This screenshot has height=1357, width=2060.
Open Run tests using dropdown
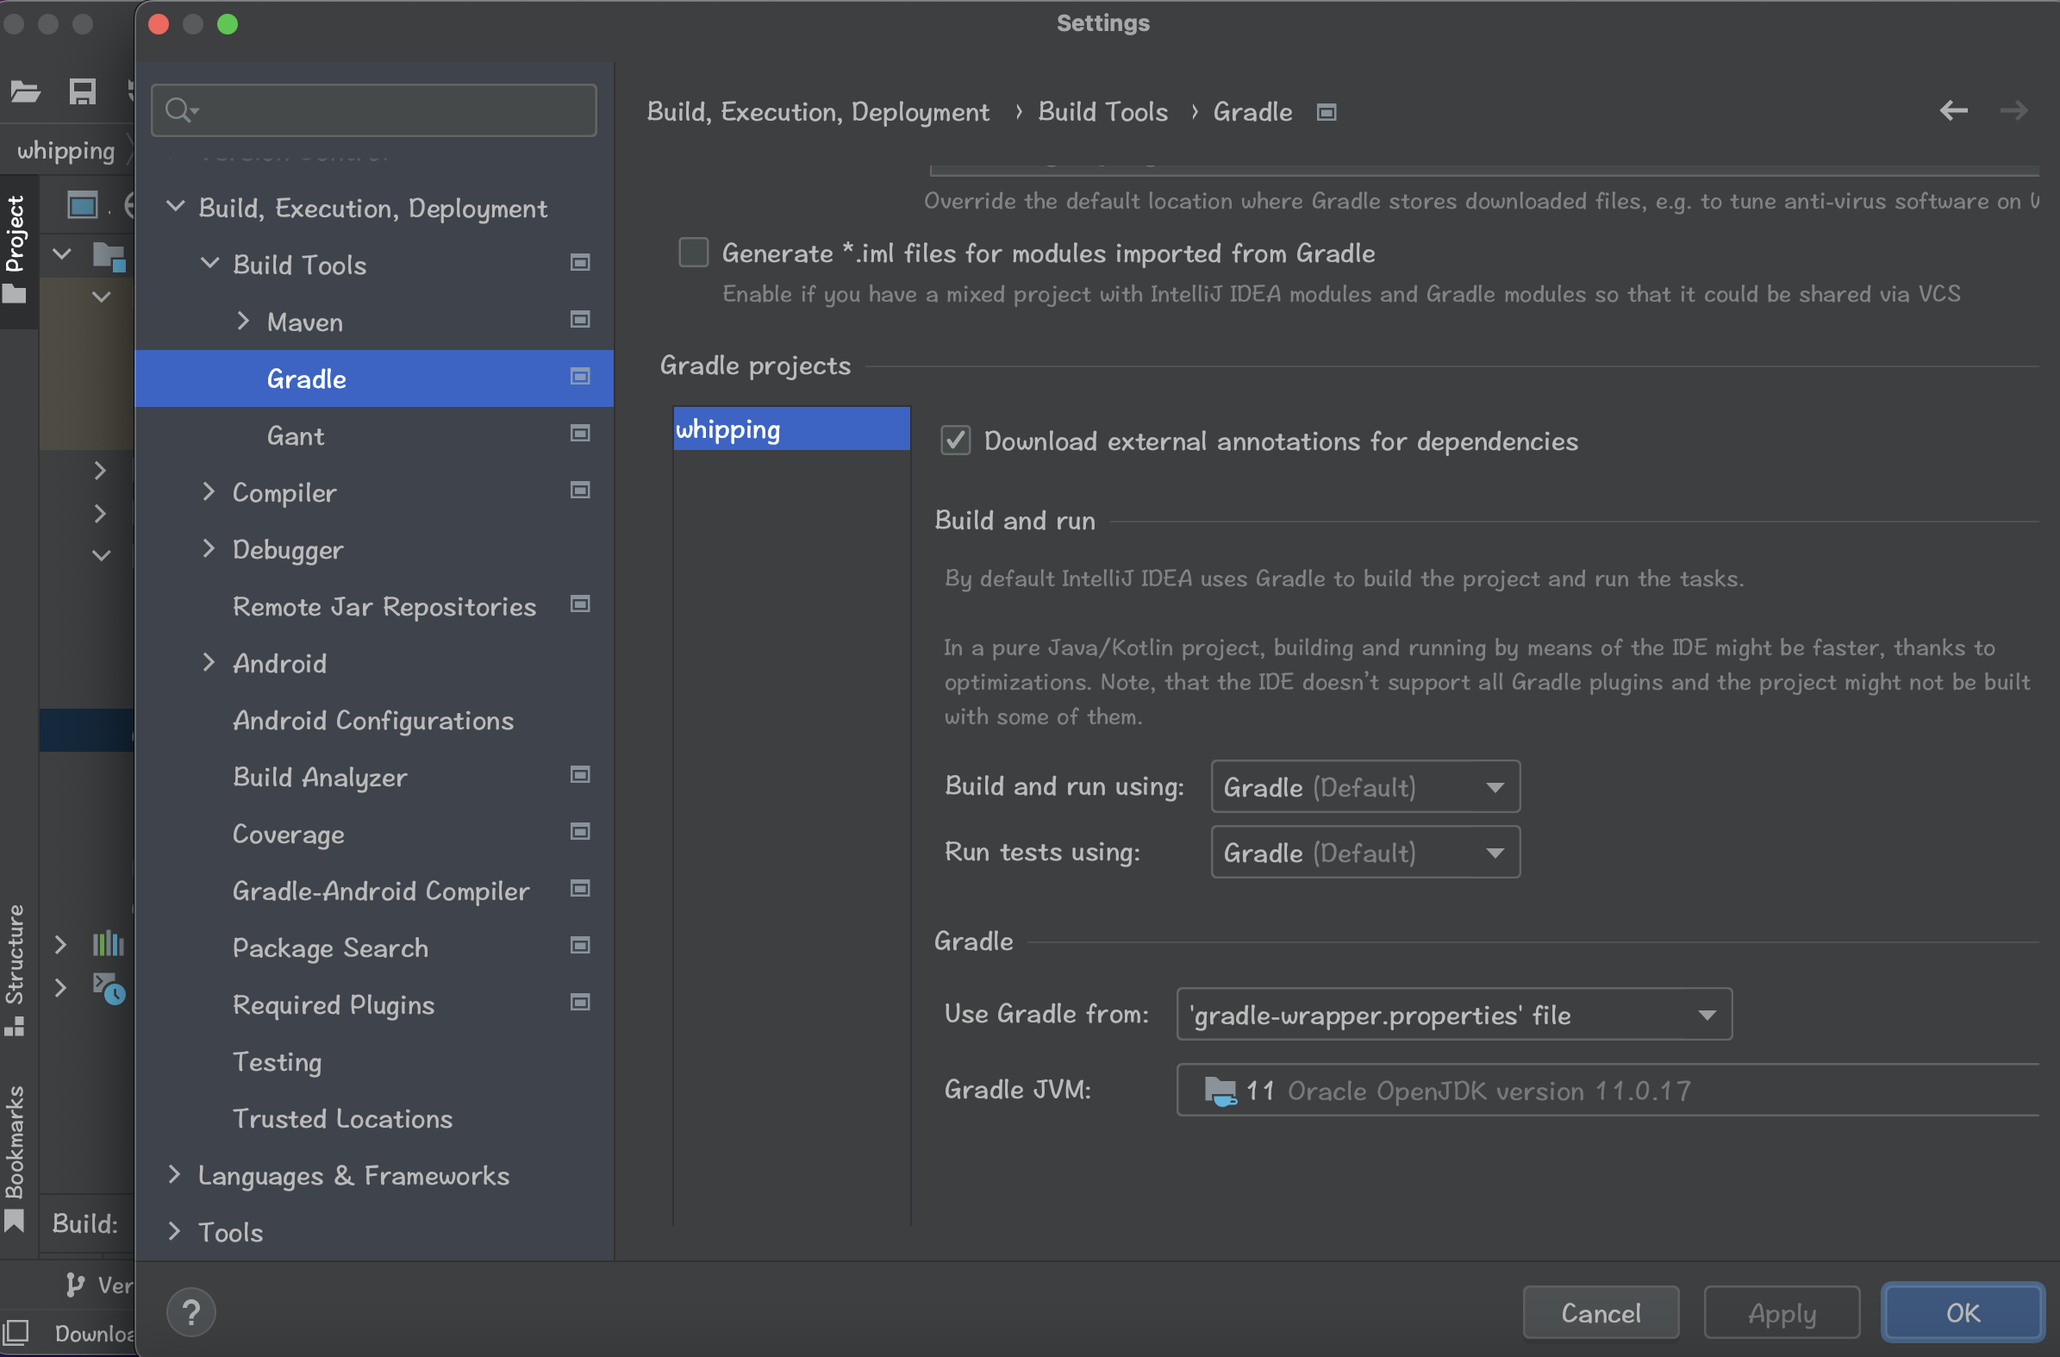point(1364,852)
